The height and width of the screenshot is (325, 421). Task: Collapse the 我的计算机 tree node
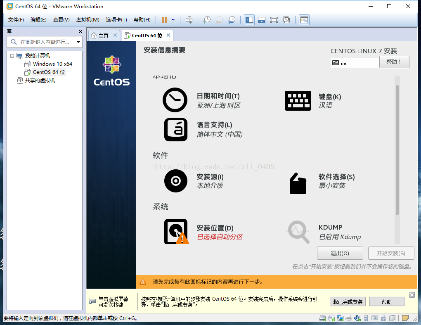[12, 56]
